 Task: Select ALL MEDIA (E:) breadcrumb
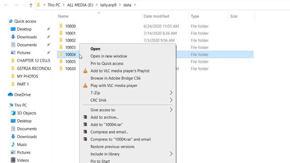tap(80, 5)
